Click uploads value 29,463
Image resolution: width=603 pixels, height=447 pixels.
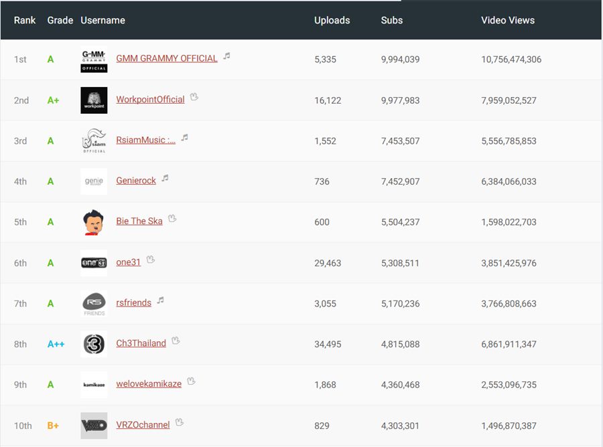[328, 263]
